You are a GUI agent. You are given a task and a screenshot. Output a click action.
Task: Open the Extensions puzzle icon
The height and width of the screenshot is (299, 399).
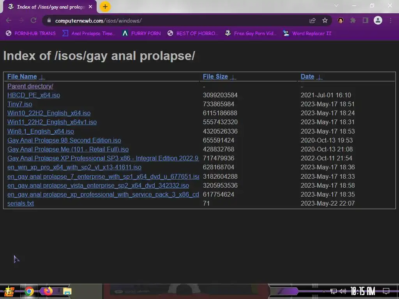pyautogui.click(x=353, y=20)
